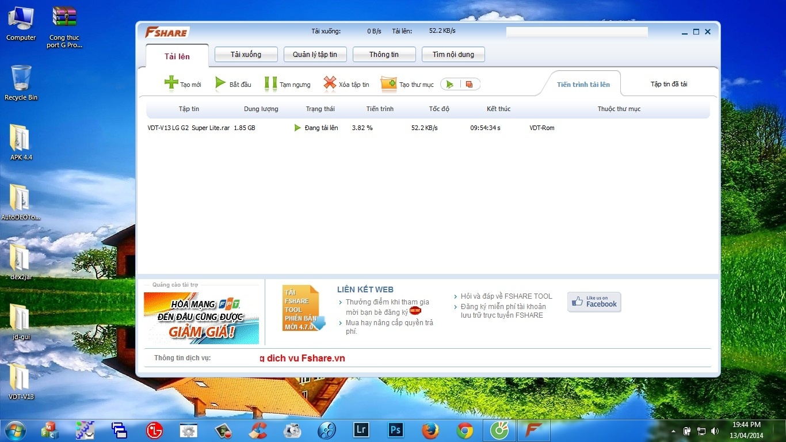Open the Tải xuống tab
The height and width of the screenshot is (442, 786).
(246, 55)
